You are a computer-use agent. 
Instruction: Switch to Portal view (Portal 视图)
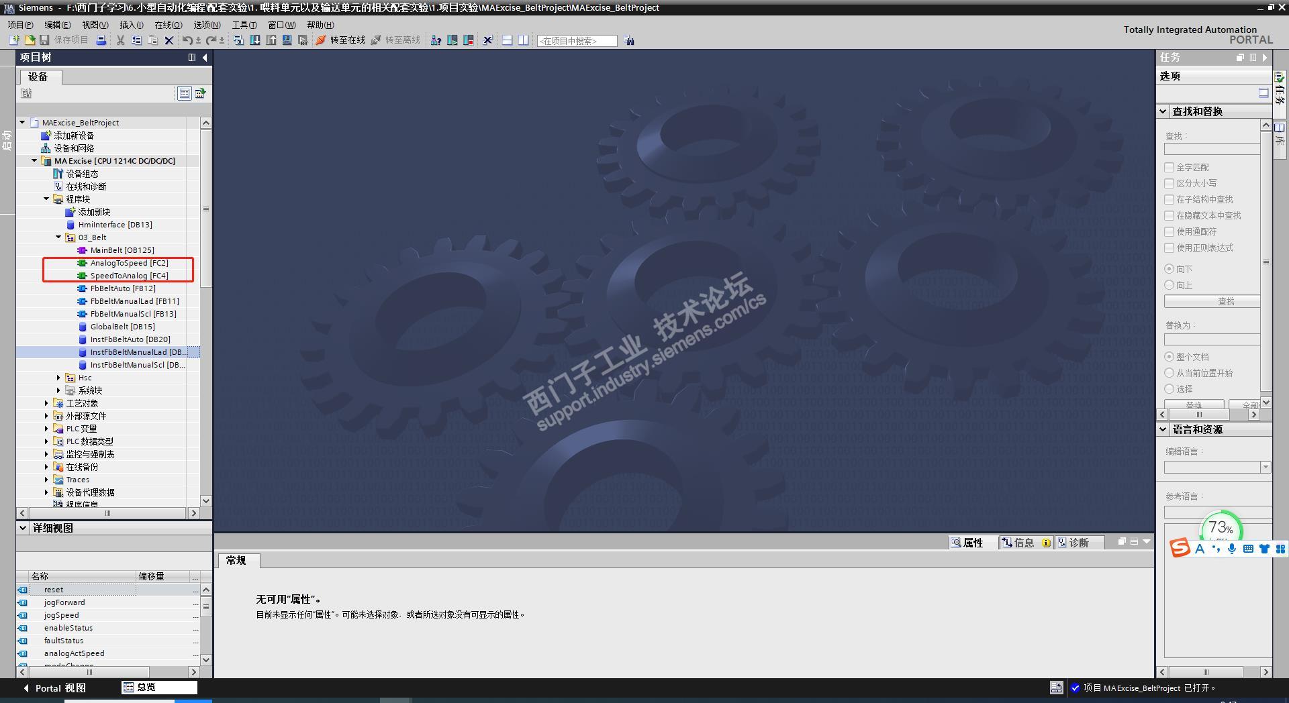[54, 688]
